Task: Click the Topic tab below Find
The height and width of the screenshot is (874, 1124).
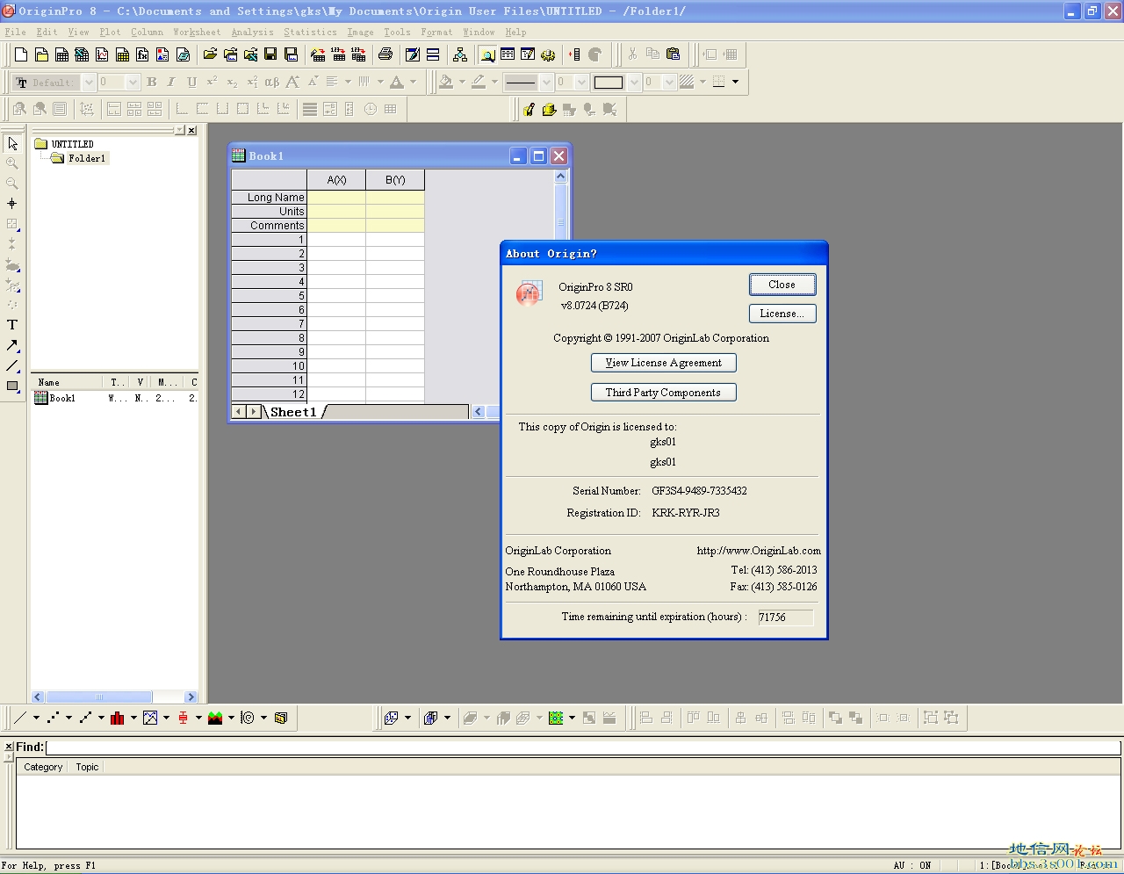Action: (x=87, y=767)
